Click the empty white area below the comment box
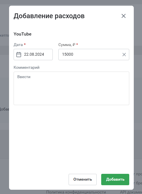The height and width of the screenshot is (194, 142). tap(71, 139)
